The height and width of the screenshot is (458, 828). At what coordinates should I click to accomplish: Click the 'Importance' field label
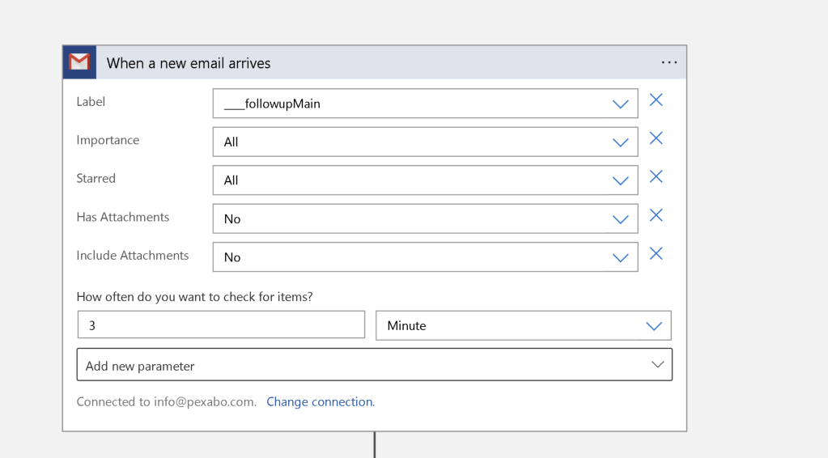[x=108, y=140]
